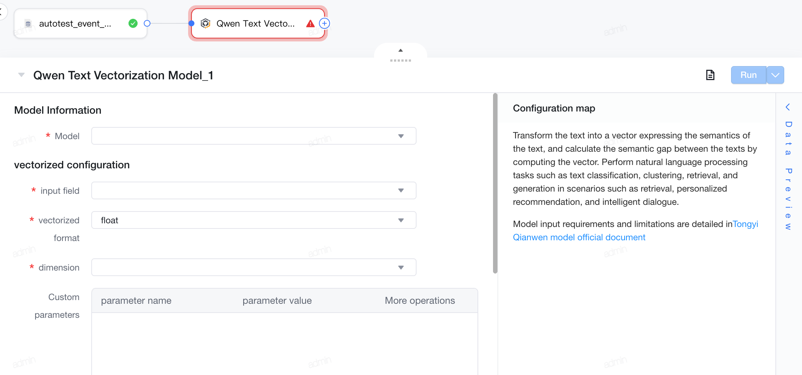Open the input field dropdown
802x375 pixels.
point(254,190)
